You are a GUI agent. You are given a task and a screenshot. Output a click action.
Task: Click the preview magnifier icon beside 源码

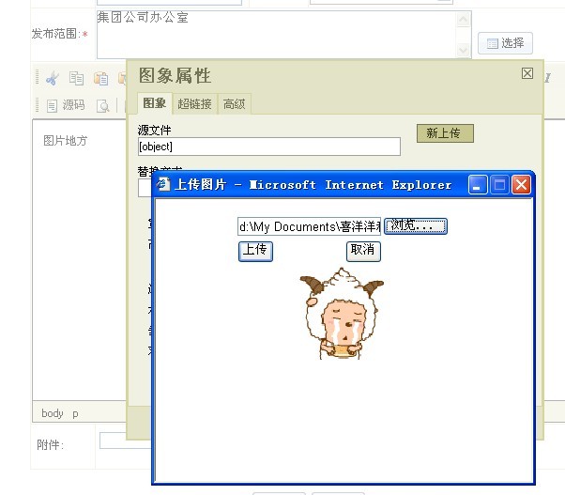(103, 105)
